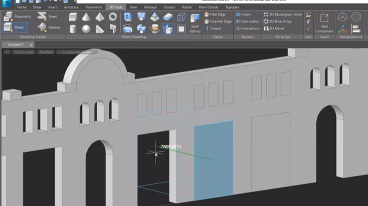Open the Draw ribbon tab

click(37, 7)
